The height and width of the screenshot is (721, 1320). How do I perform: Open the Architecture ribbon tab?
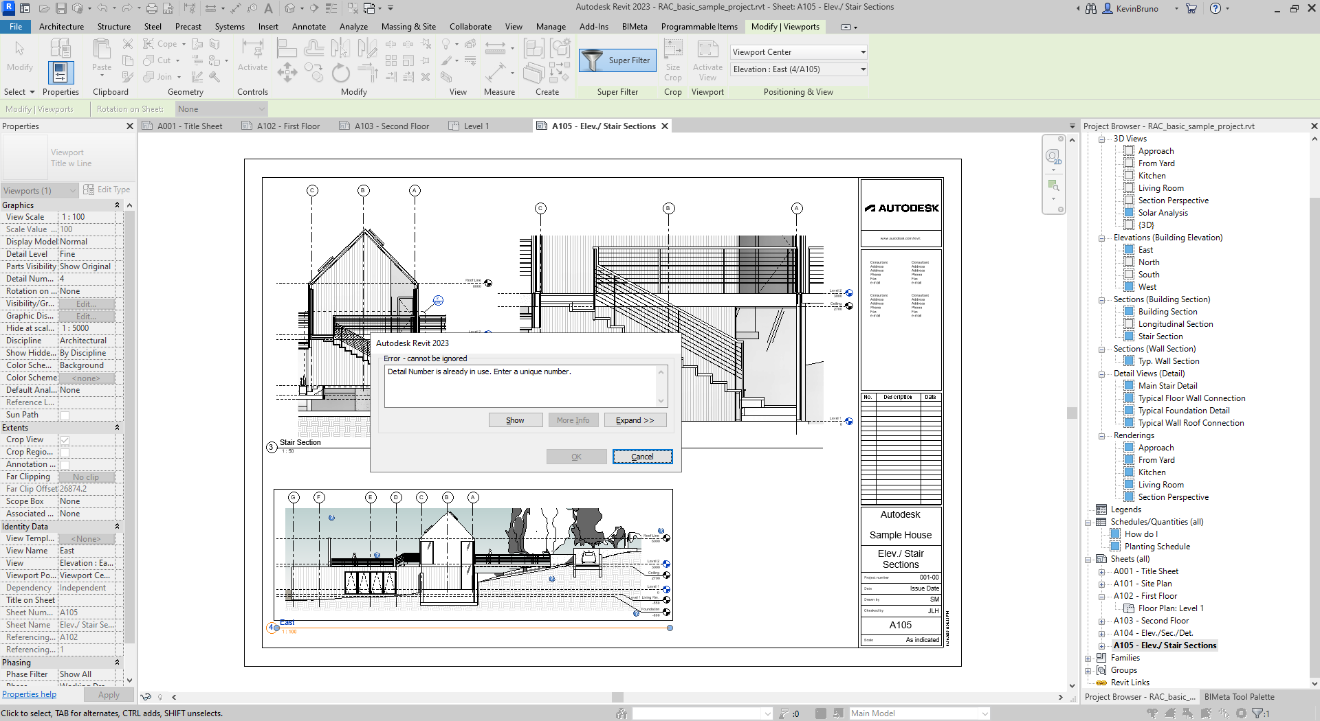61,27
